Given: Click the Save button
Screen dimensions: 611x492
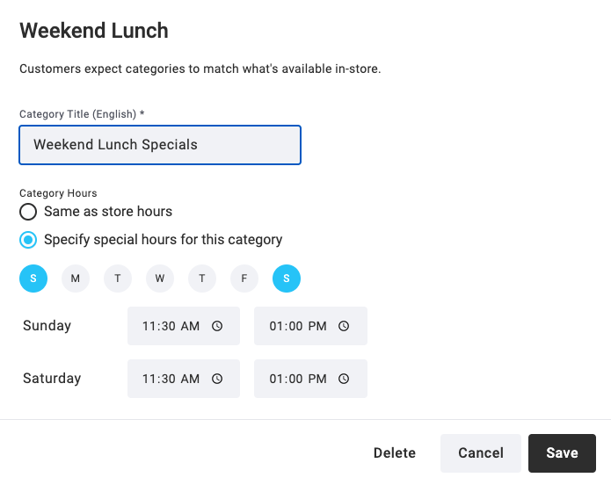Looking at the screenshot, I should tap(562, 453).
